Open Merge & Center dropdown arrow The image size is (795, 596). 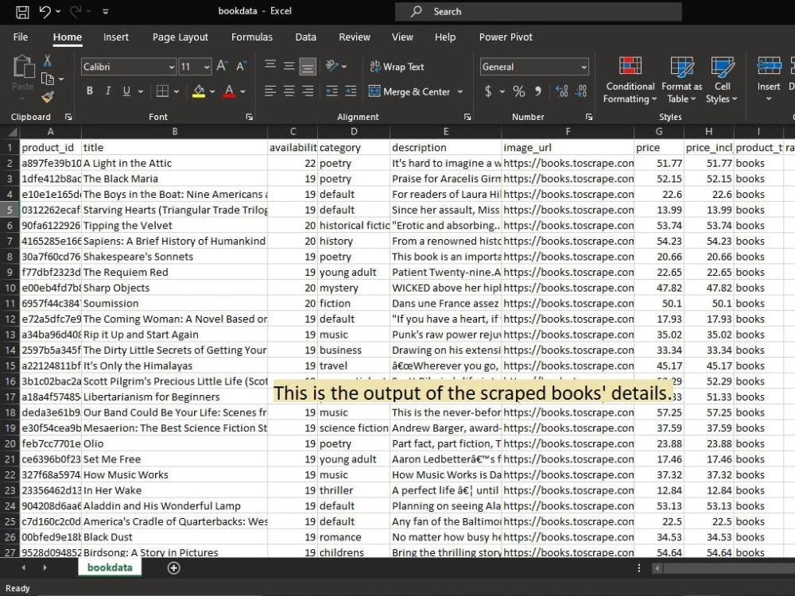(x=460, y=91)
